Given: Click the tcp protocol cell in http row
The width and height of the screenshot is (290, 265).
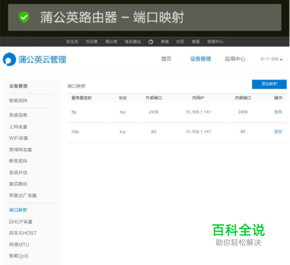Looking at the screenshot, I should tap(123, 132).
